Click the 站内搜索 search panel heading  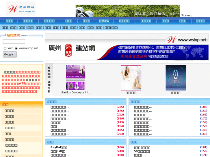pos(13,35)
